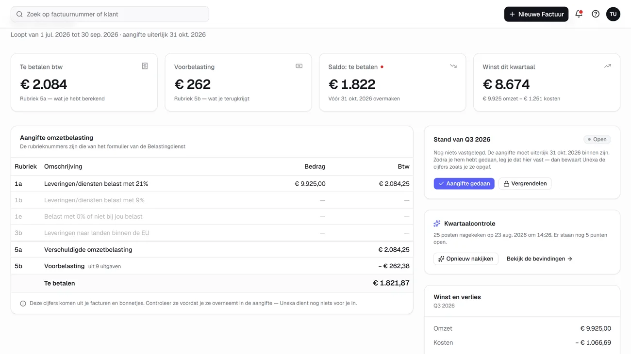Click the Bedrag column header

click(315, 166)
